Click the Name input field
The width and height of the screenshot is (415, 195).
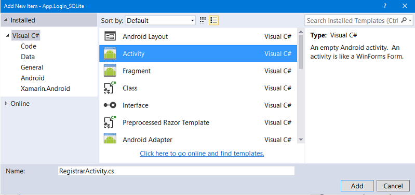pyautogui.click(x=176, y=171)
